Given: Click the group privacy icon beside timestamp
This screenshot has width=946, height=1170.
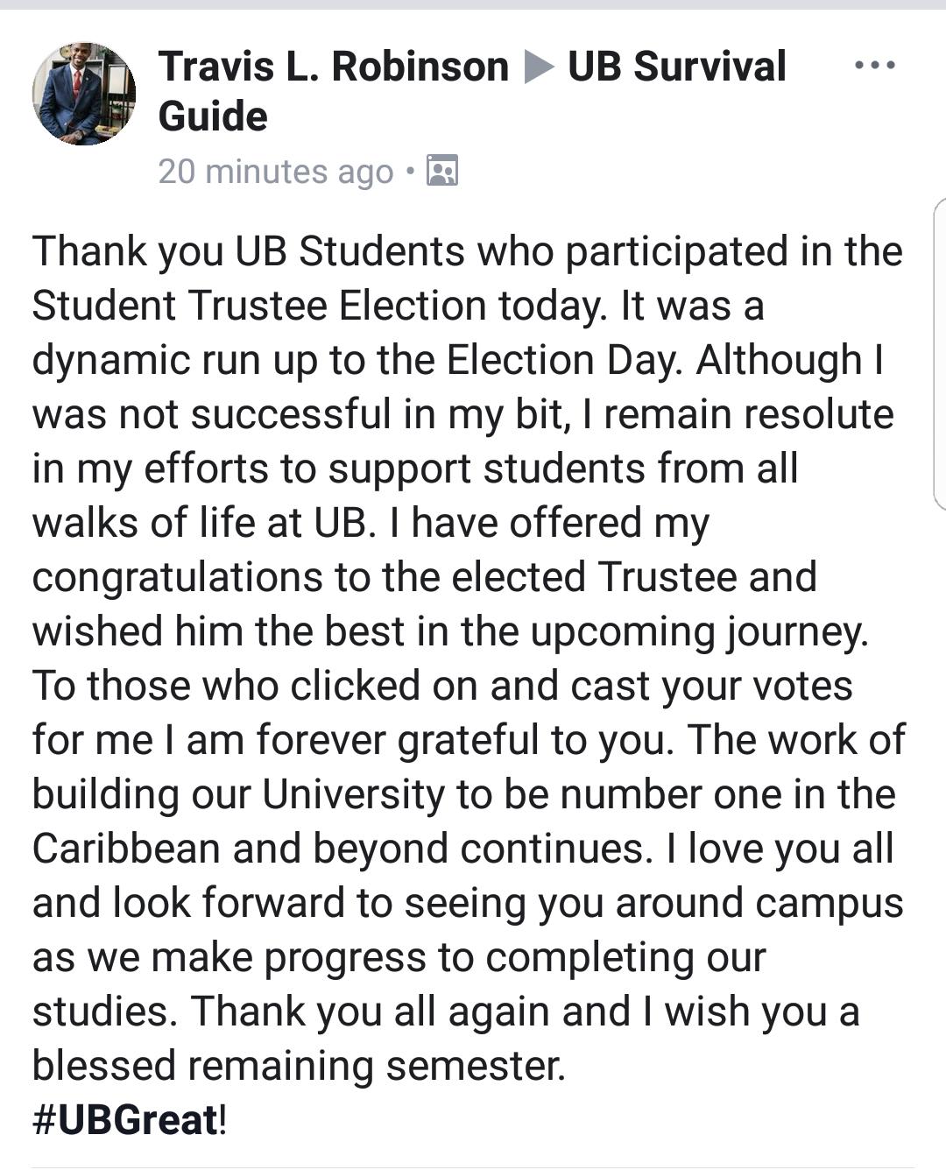Looking at the screenshot, I should (x=441, y=171).
